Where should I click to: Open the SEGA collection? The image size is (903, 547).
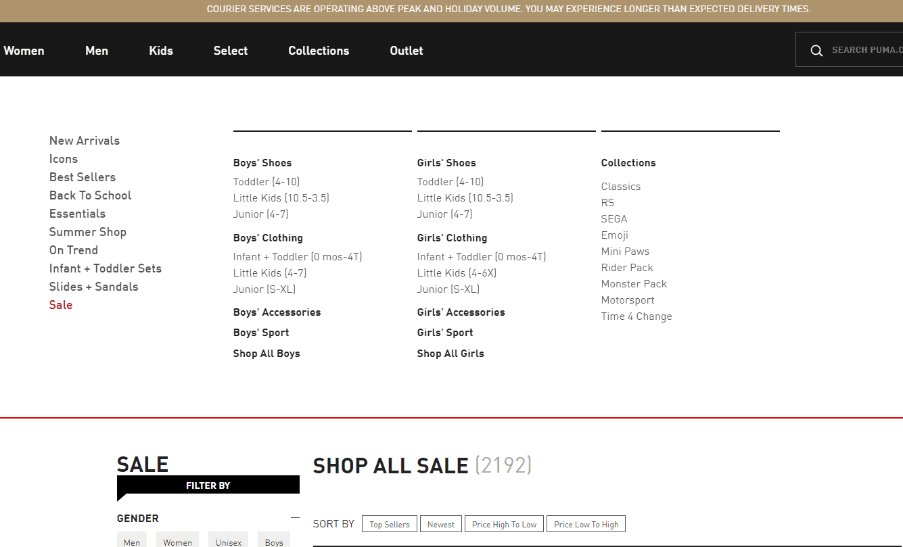(x=614, y=219)
